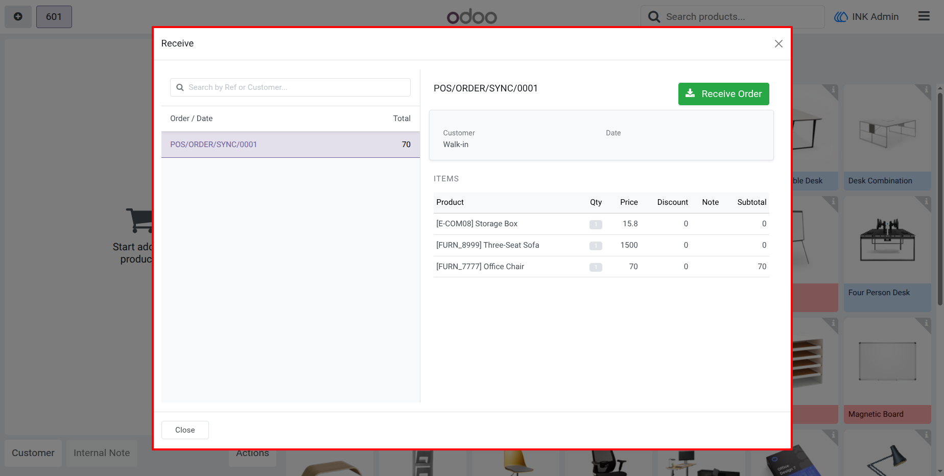Open the Desk Combination product card
The height and width of the screenshot is (476, 944).
coord(887,137)
